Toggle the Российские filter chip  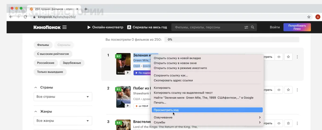pos(46,63)
